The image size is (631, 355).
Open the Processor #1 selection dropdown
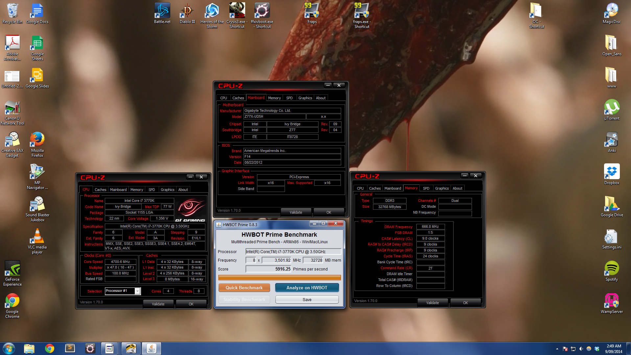137,291
